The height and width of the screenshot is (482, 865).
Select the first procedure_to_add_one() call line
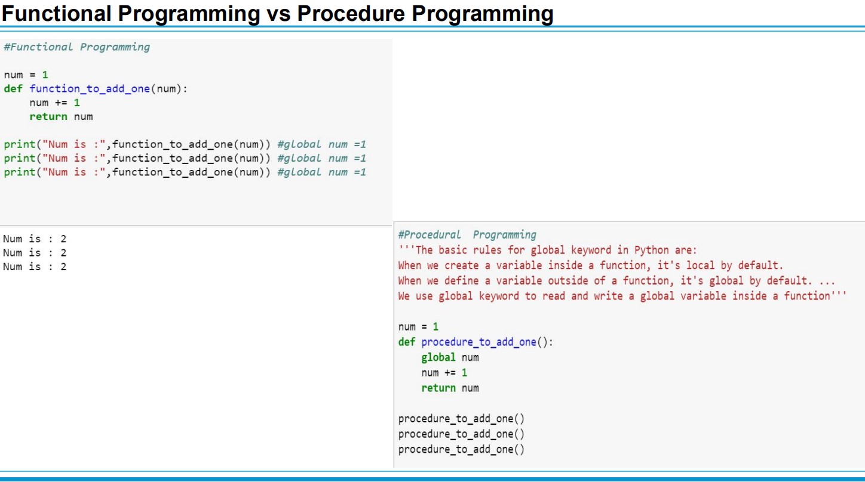[x=461, y=419]
